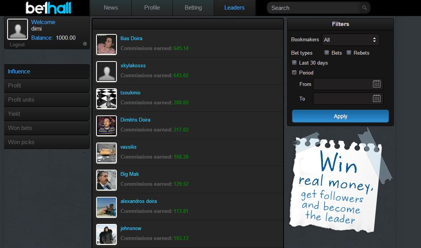The height and width of the screenshot is (248, 421).
Task: Toggle the Bets checkbox
Action: 327,53
